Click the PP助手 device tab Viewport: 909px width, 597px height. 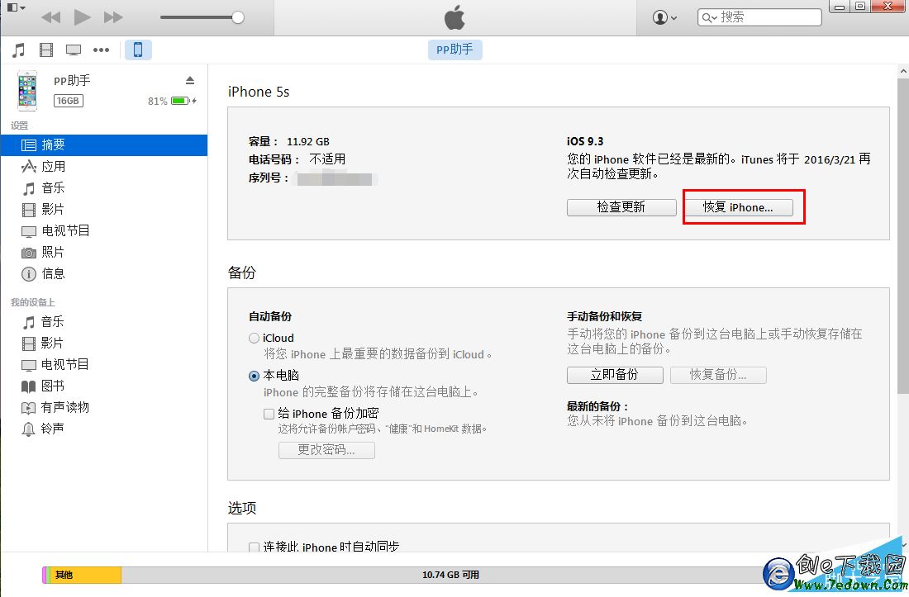455,50
